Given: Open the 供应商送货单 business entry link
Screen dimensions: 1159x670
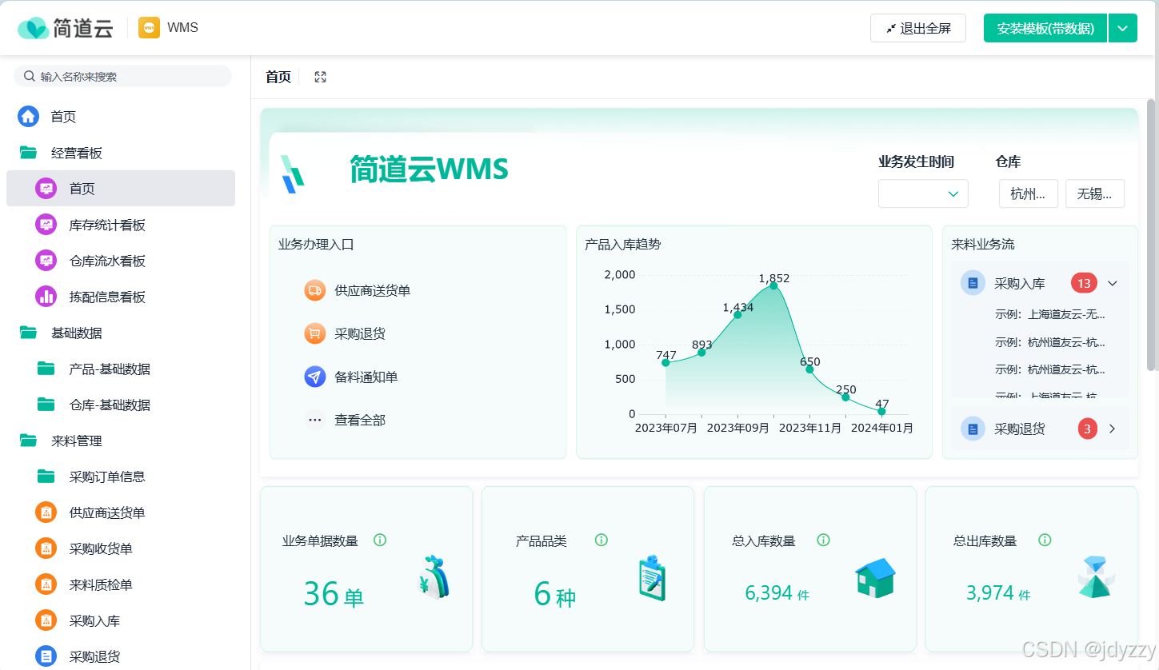Looking at the screenshot, I should click(x=373, y=290).
